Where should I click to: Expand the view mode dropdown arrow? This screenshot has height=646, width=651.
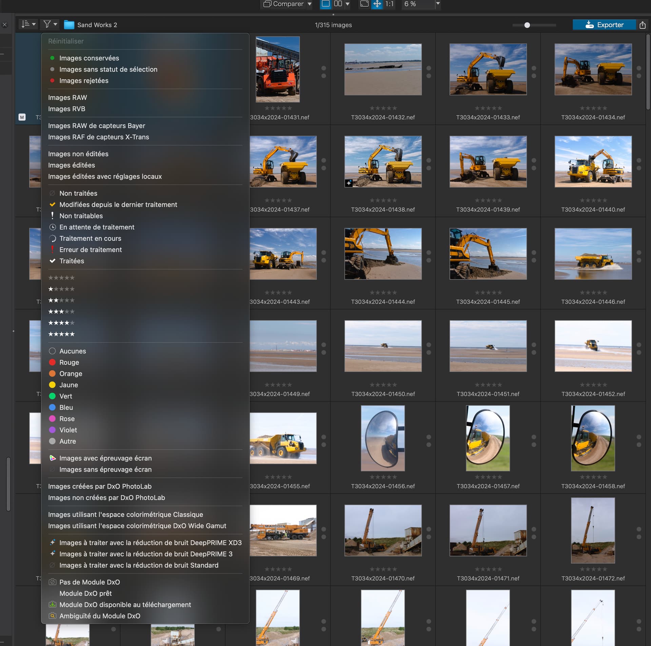pyautogui.click(x=347, y=4)
